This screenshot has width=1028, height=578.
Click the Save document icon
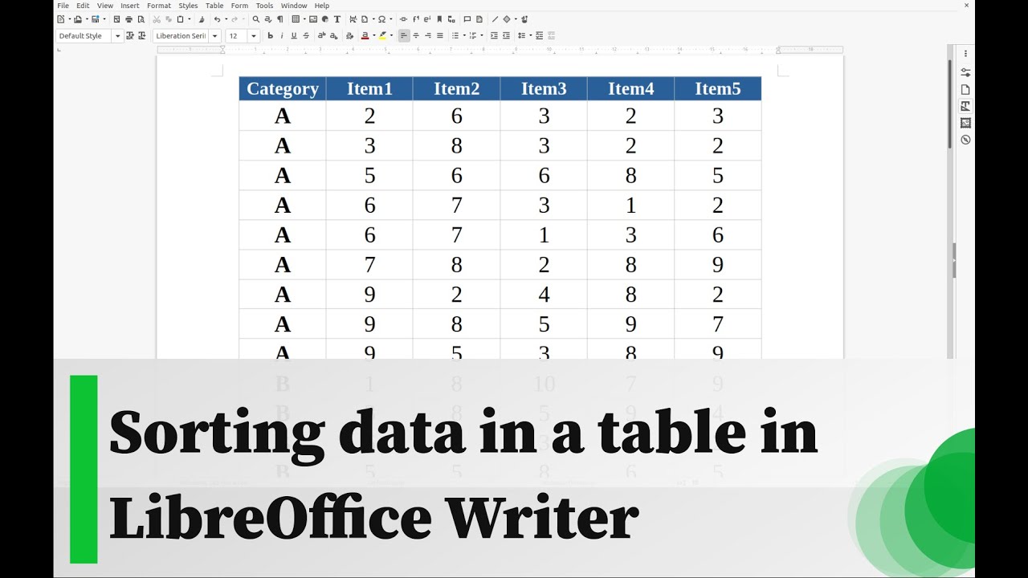(x=95, y=19)
